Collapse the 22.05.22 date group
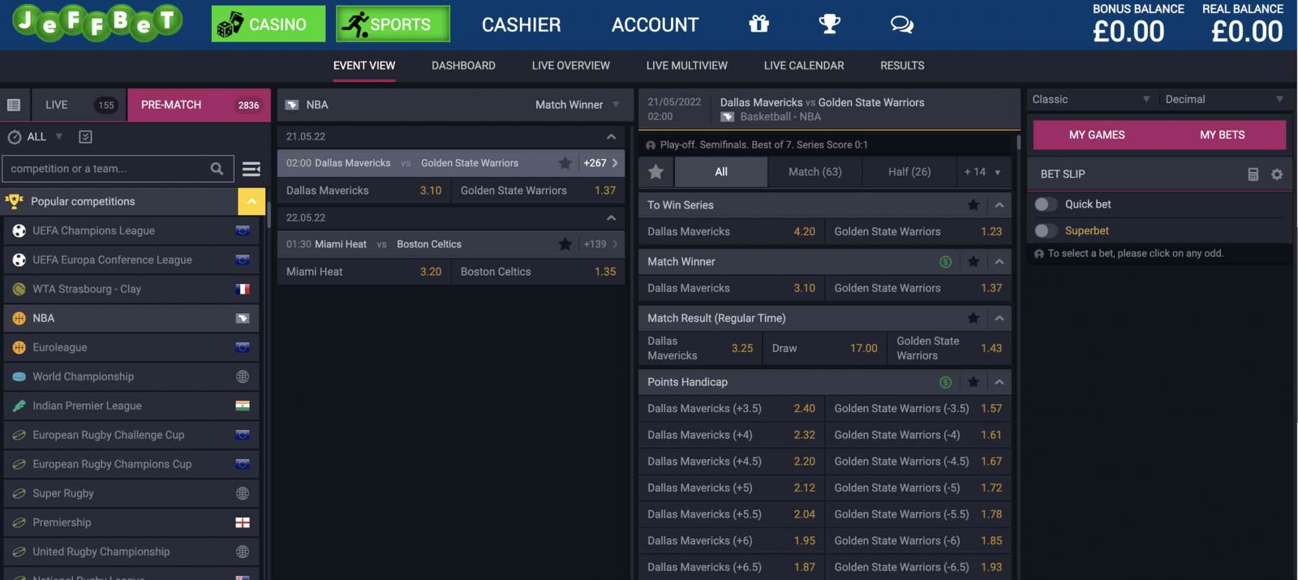 point(611,217)
